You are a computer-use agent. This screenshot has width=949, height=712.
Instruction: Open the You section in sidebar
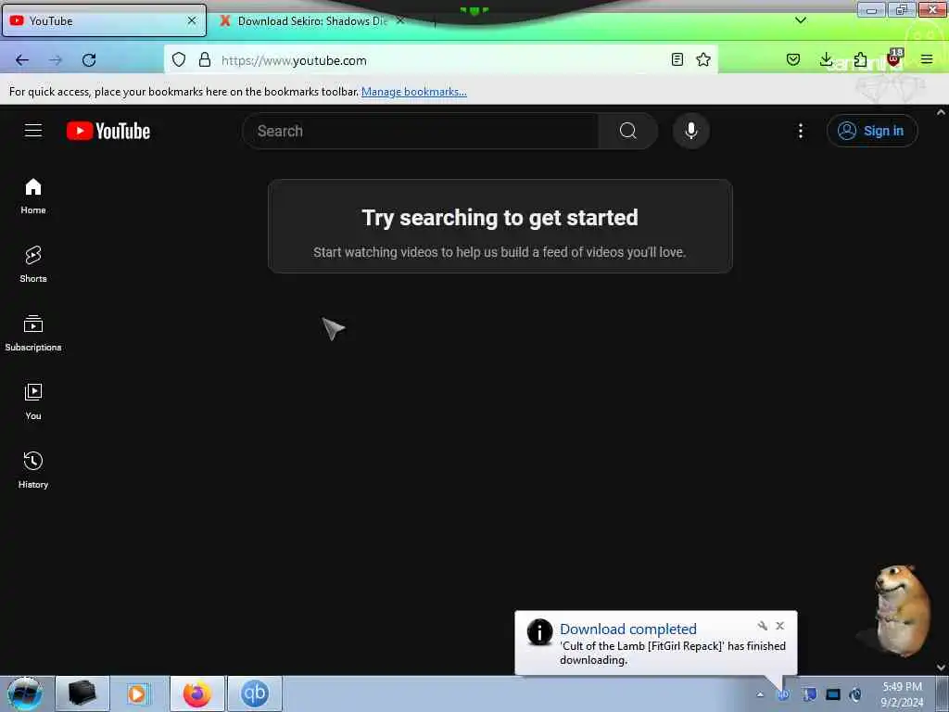pos(33,401)
